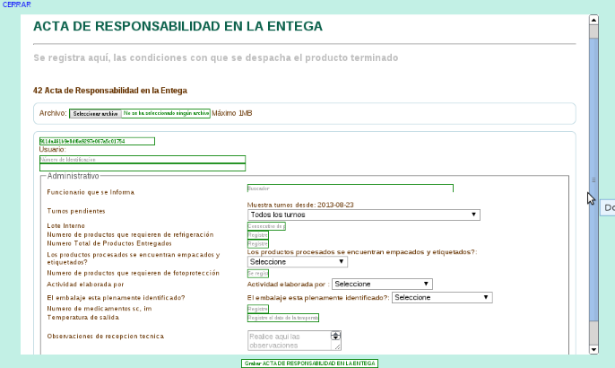Click the Seleccionar archivo button

tap(95, 114)
